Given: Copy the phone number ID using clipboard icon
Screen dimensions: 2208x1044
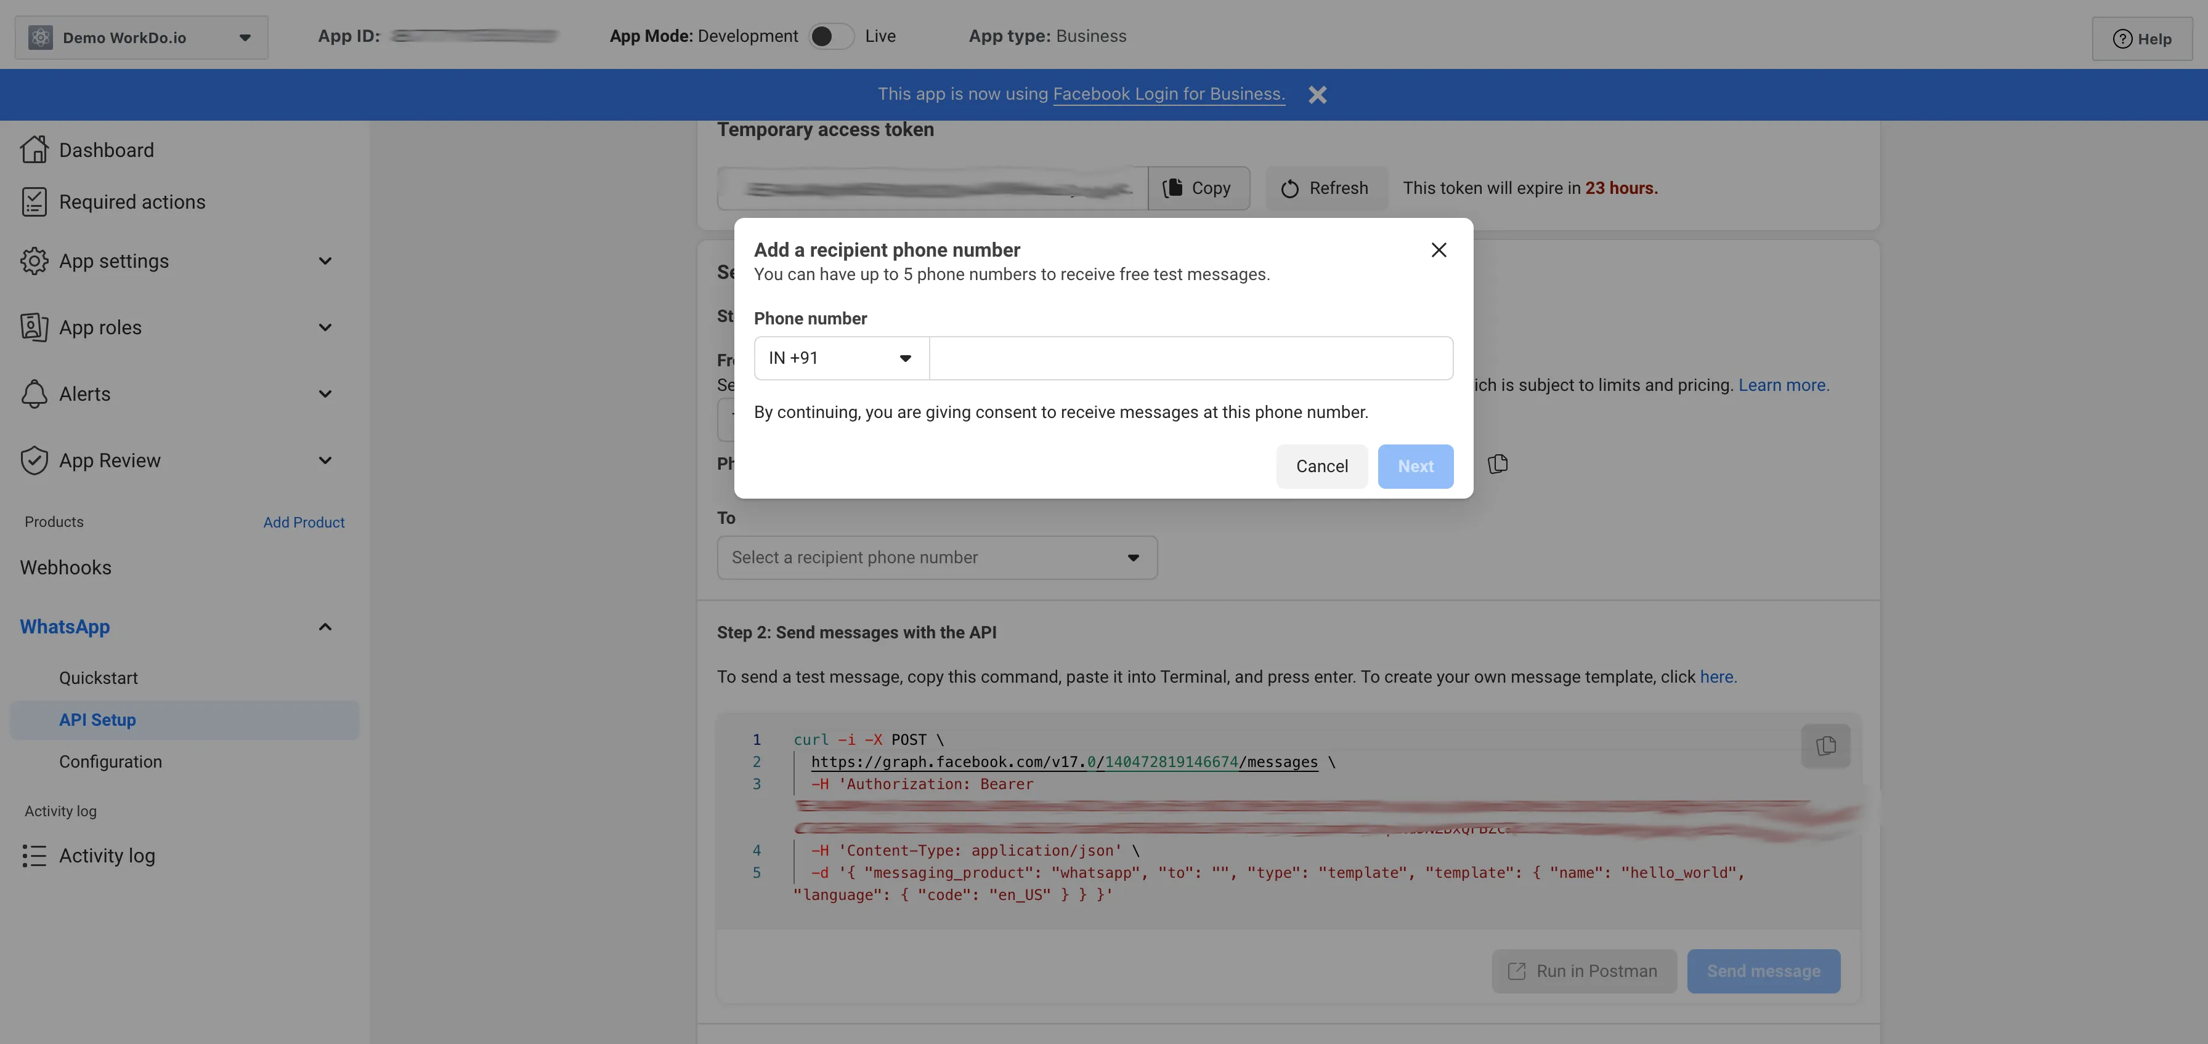Looking at the screenshot, I should click(1498, 464).
